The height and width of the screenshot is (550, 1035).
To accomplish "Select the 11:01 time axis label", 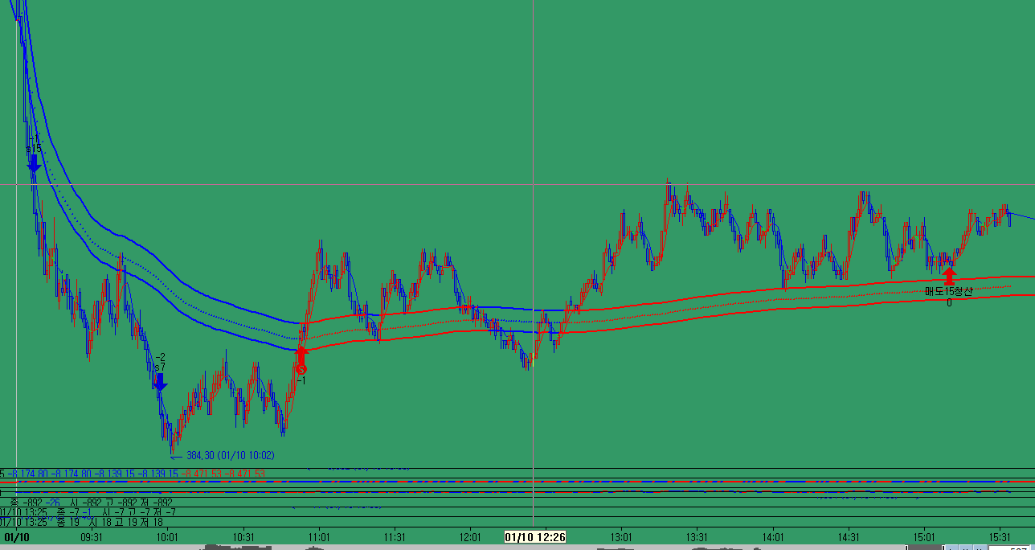I will pos(319,536).
